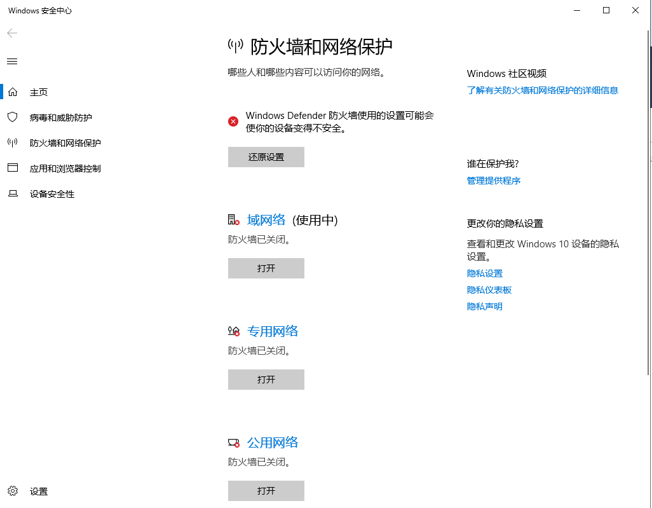Open the 公用网络 link
652x508 pixels.
click(x=273, y=443)
